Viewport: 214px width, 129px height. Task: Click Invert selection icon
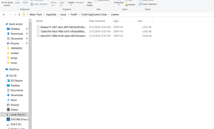[x=140, y=4]
